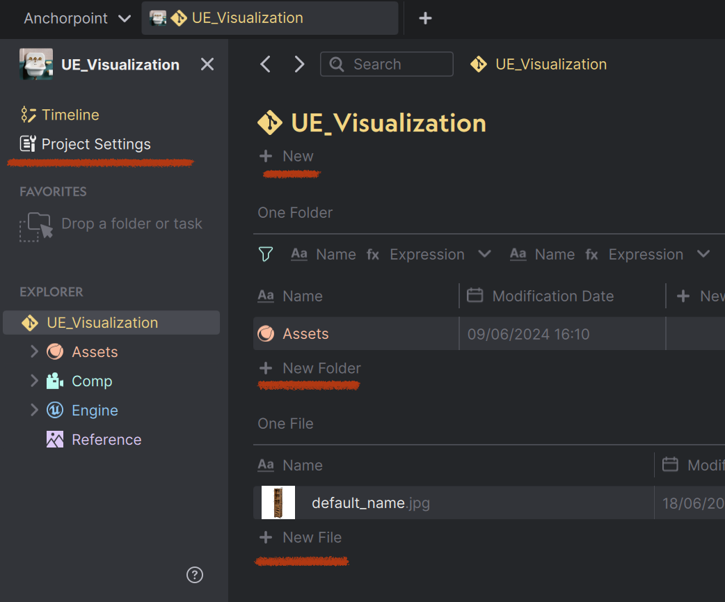Viewport: 725px width, 602px height.
Task: Switch to the UE_Visualization tab
Action: (270, 18)
